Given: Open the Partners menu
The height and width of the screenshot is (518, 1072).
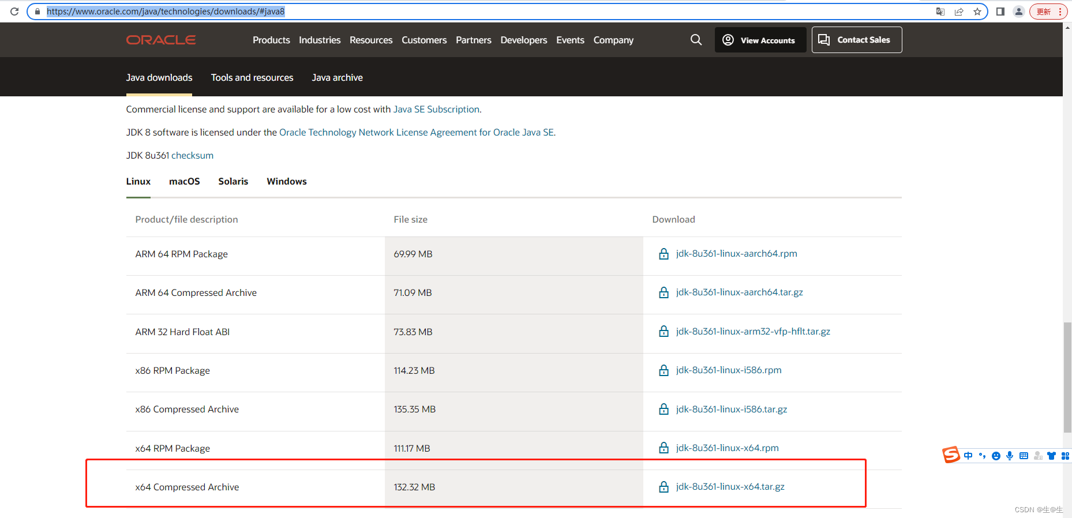Looking at the screenshot, I should pos(474,40).
